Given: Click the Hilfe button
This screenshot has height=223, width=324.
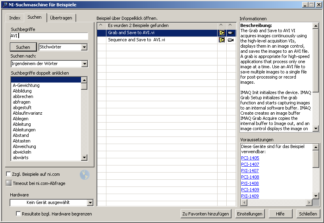Looking at the screenshot, I should [280, 214].
